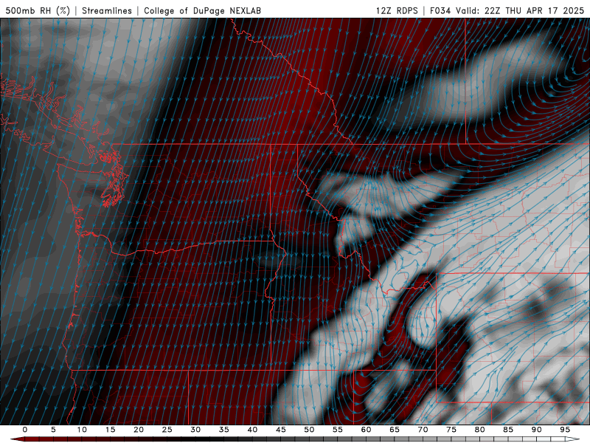The image size is (590, 443).
Task: Click the '30' value on color scale
Action: (x=195, y=430)
